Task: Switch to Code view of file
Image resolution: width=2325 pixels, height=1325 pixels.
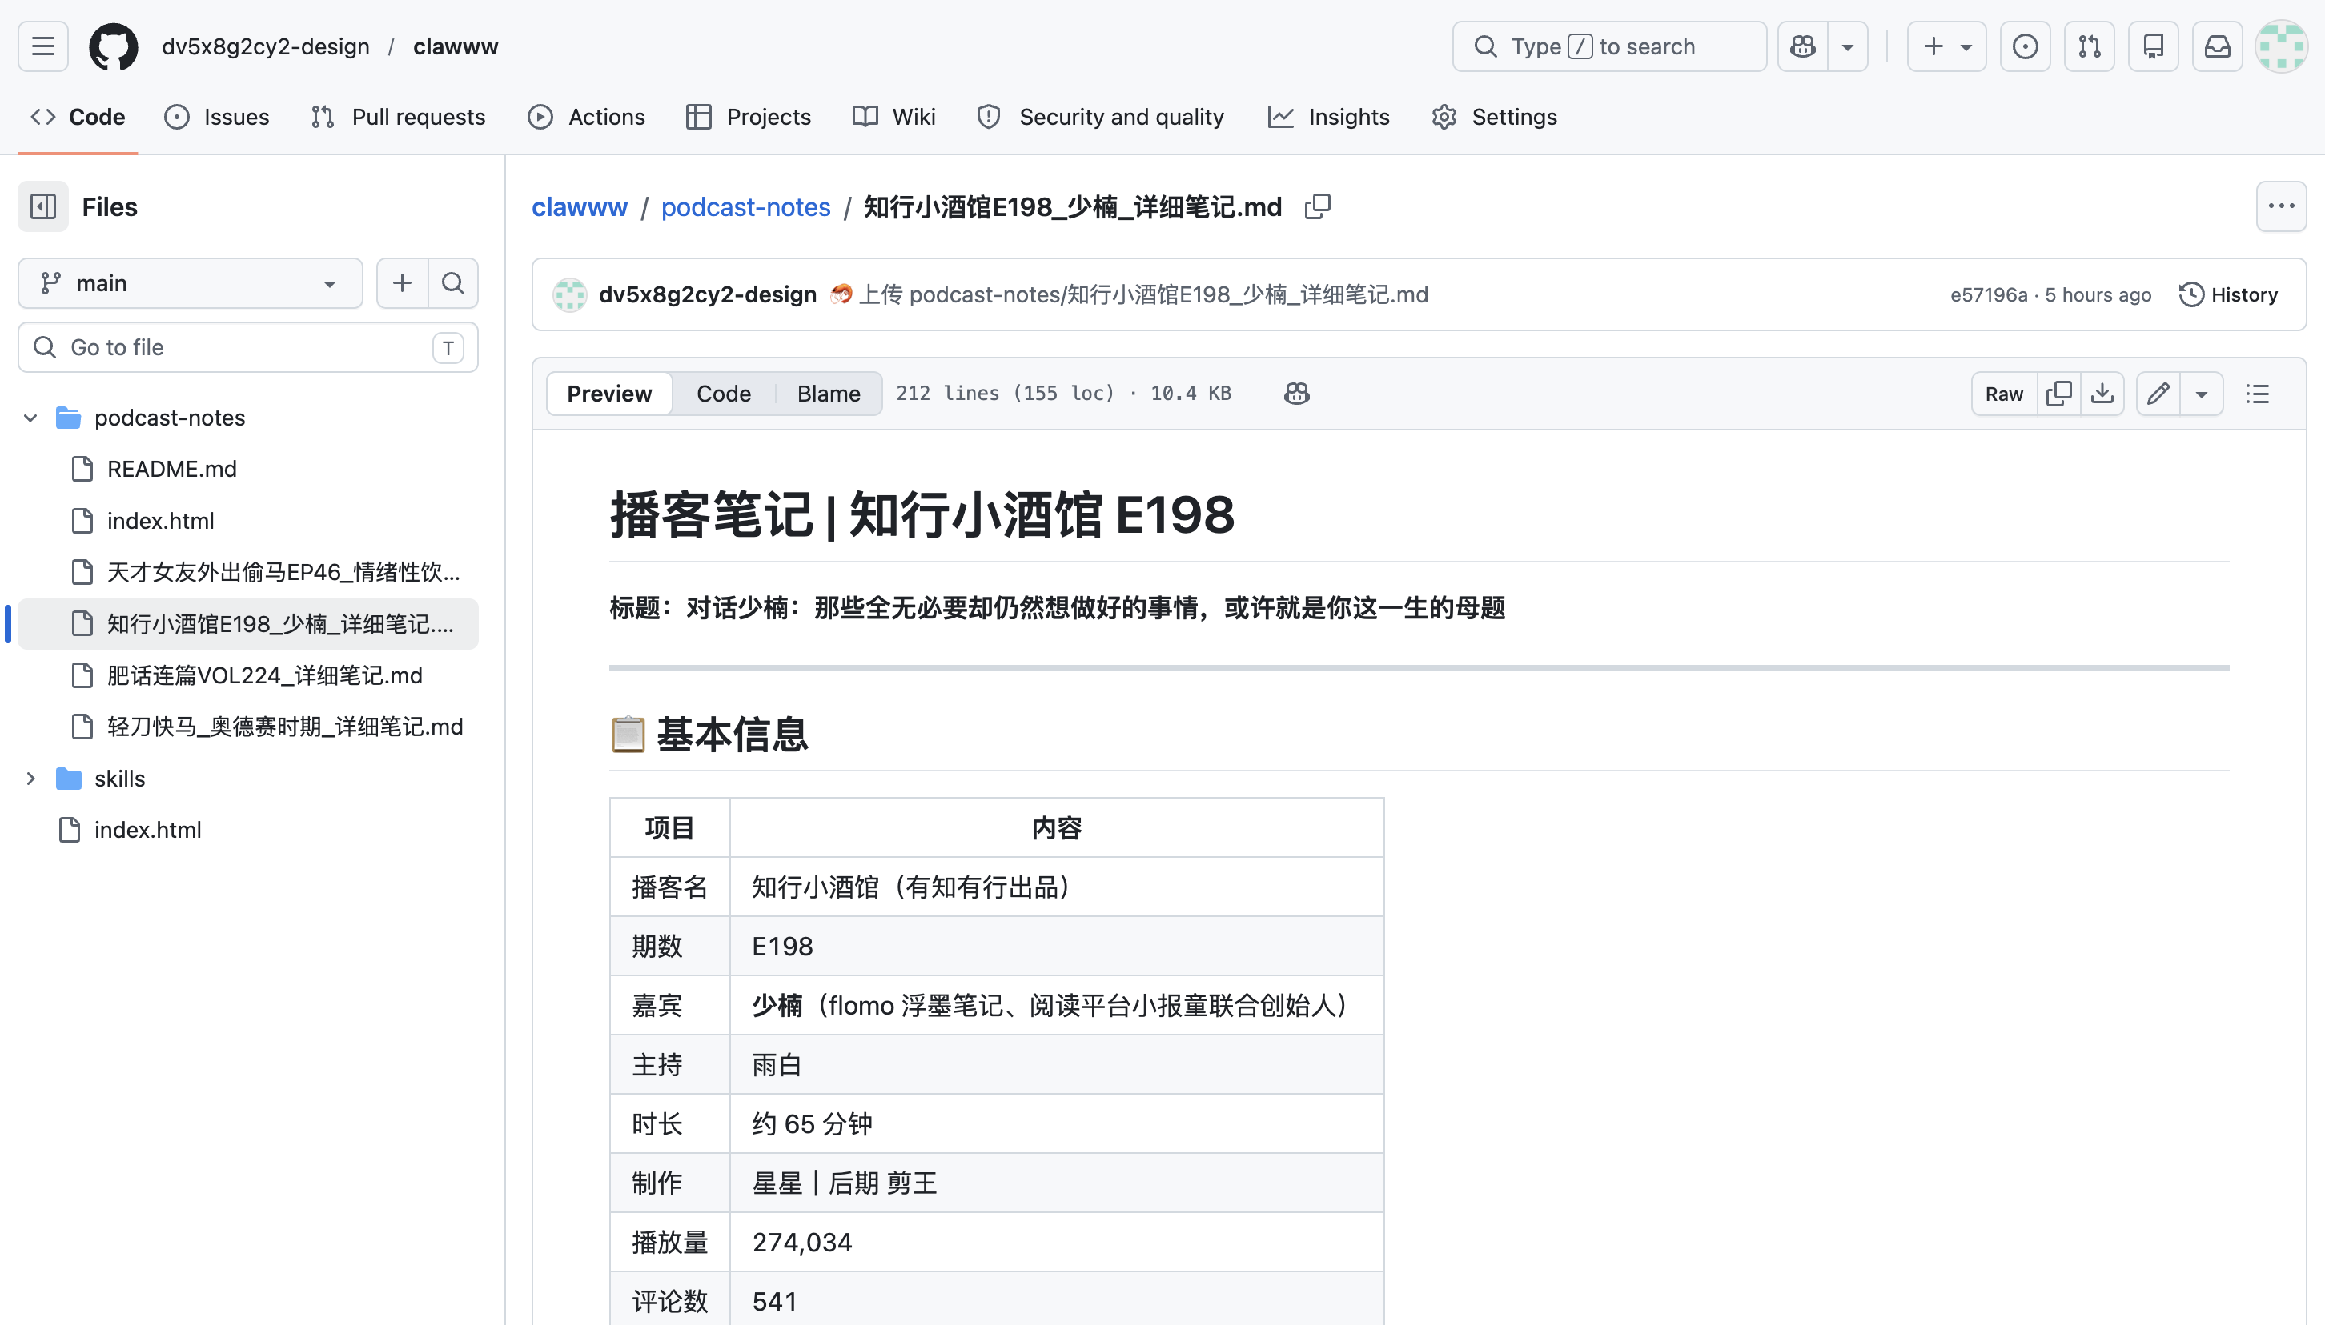Action: [x=724, y=393]
